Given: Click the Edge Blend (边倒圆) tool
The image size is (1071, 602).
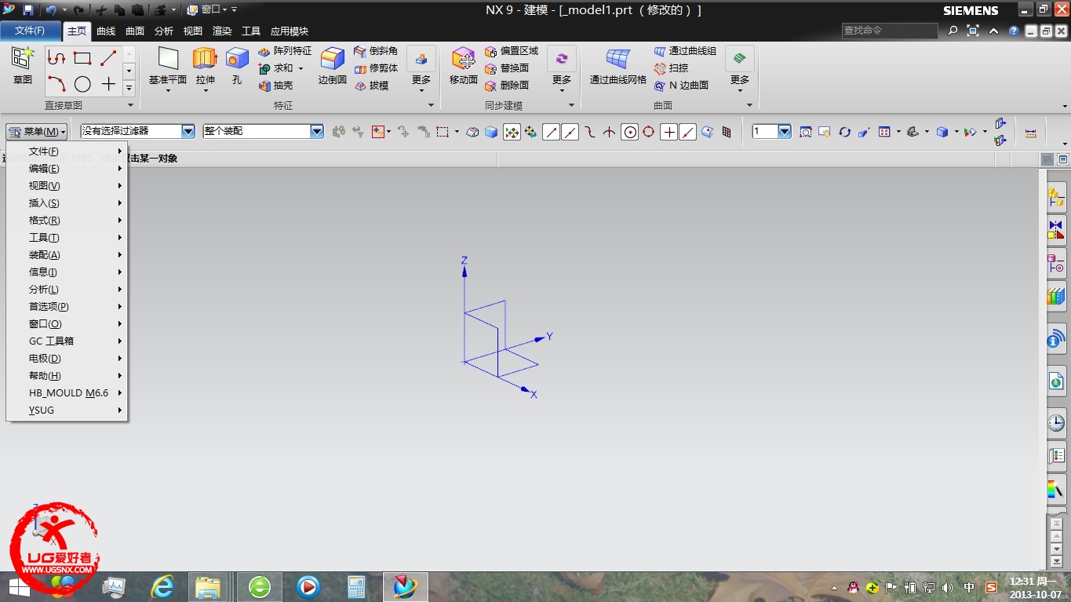Looking at the screenshot, I should (x=333, y=66).
